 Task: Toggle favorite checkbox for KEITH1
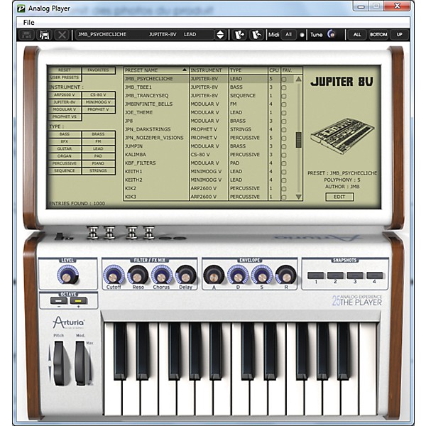point(284,172)
